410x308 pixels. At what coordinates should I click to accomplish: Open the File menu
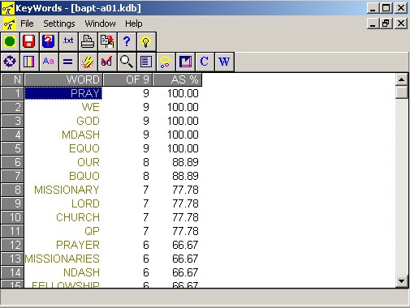27,24
